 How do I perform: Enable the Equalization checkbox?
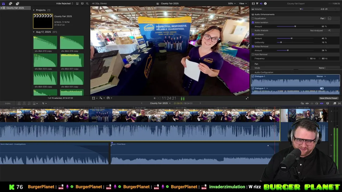tap(253, 18)
